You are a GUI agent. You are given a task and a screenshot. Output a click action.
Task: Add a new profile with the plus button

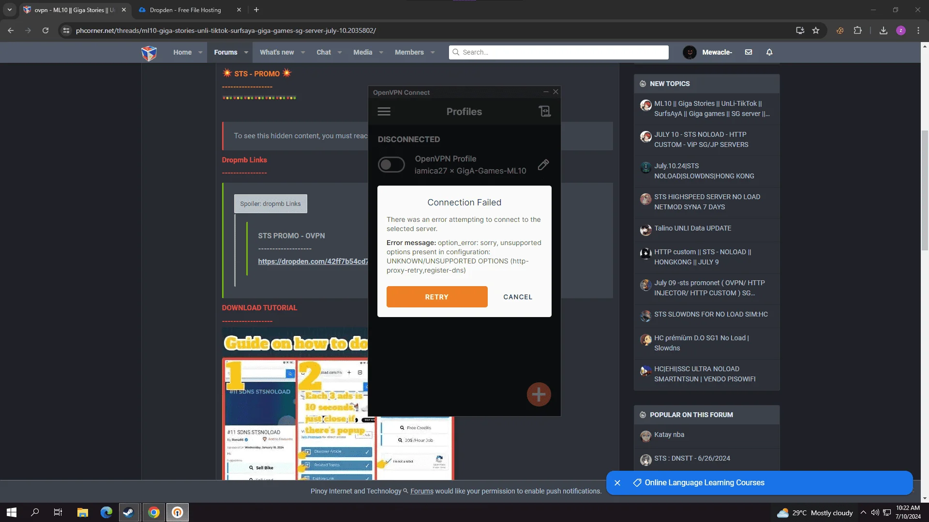tap(539, 394)
